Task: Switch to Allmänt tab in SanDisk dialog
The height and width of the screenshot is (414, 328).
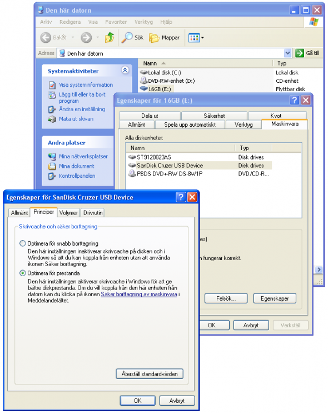Action: (19, 212)
